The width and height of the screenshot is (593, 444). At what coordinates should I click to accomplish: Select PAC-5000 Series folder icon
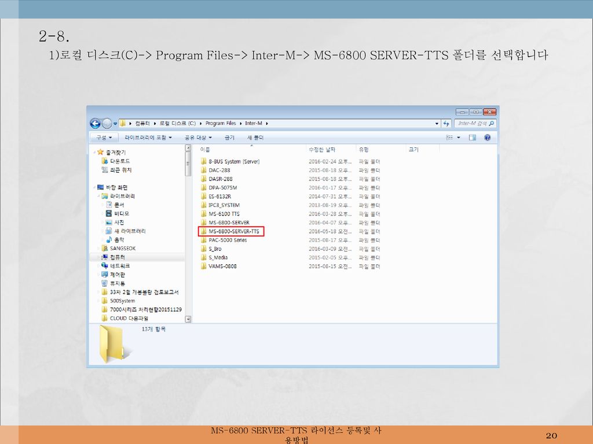point(203,240)
